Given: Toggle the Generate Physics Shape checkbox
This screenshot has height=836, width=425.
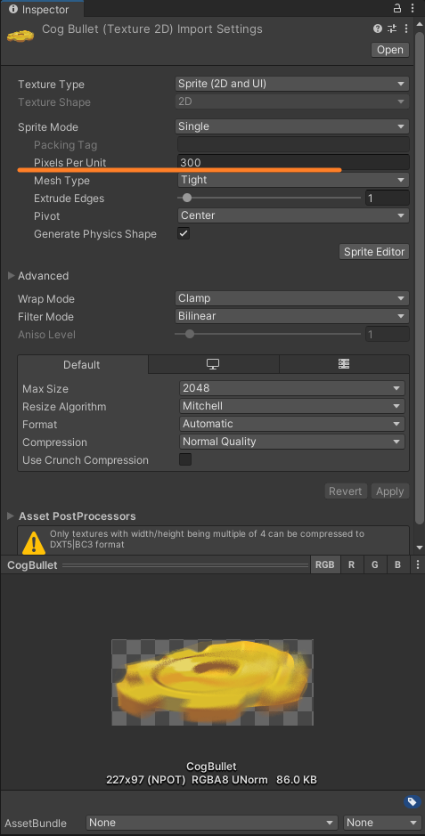Looking at the screenshot, I should [184, 233].
